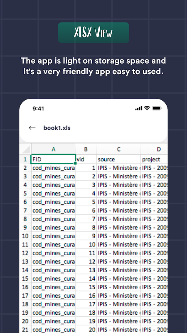Tap the 9:41 clock in status bar
Image resolution: width=187 pixels, height=333 pixels.
click(x=38, y=109)
